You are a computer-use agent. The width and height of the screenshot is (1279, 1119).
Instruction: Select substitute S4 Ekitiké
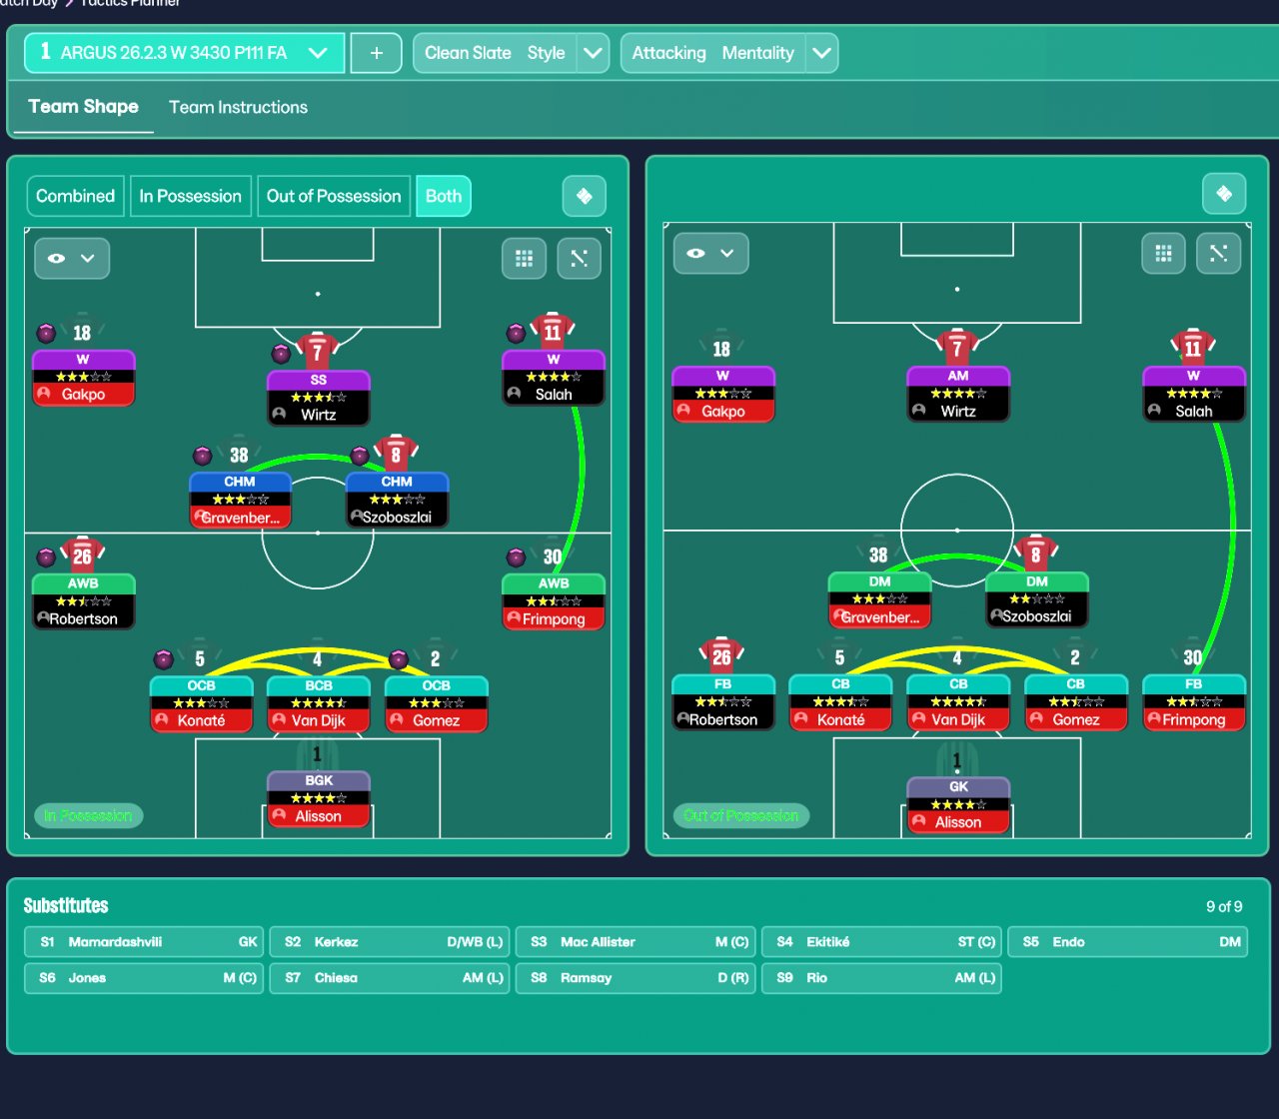[x=881, y=942]
